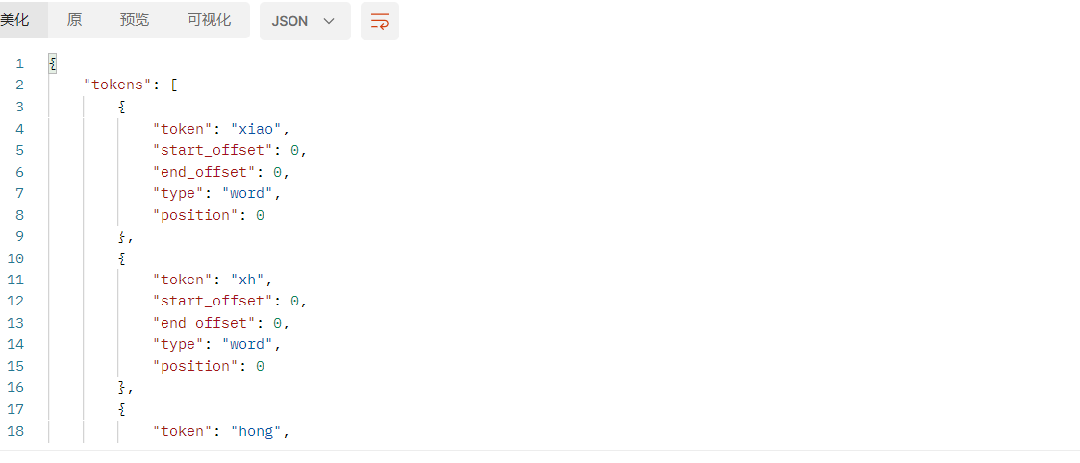The width and height of the screenshot is (1080, 463).
Task: Click the opening square bracket after tokens
Action: coord(174,85)
